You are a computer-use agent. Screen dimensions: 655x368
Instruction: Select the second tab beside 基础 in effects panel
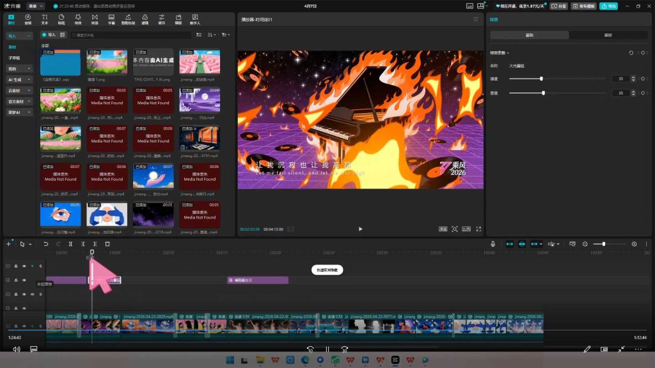(608, 35)
